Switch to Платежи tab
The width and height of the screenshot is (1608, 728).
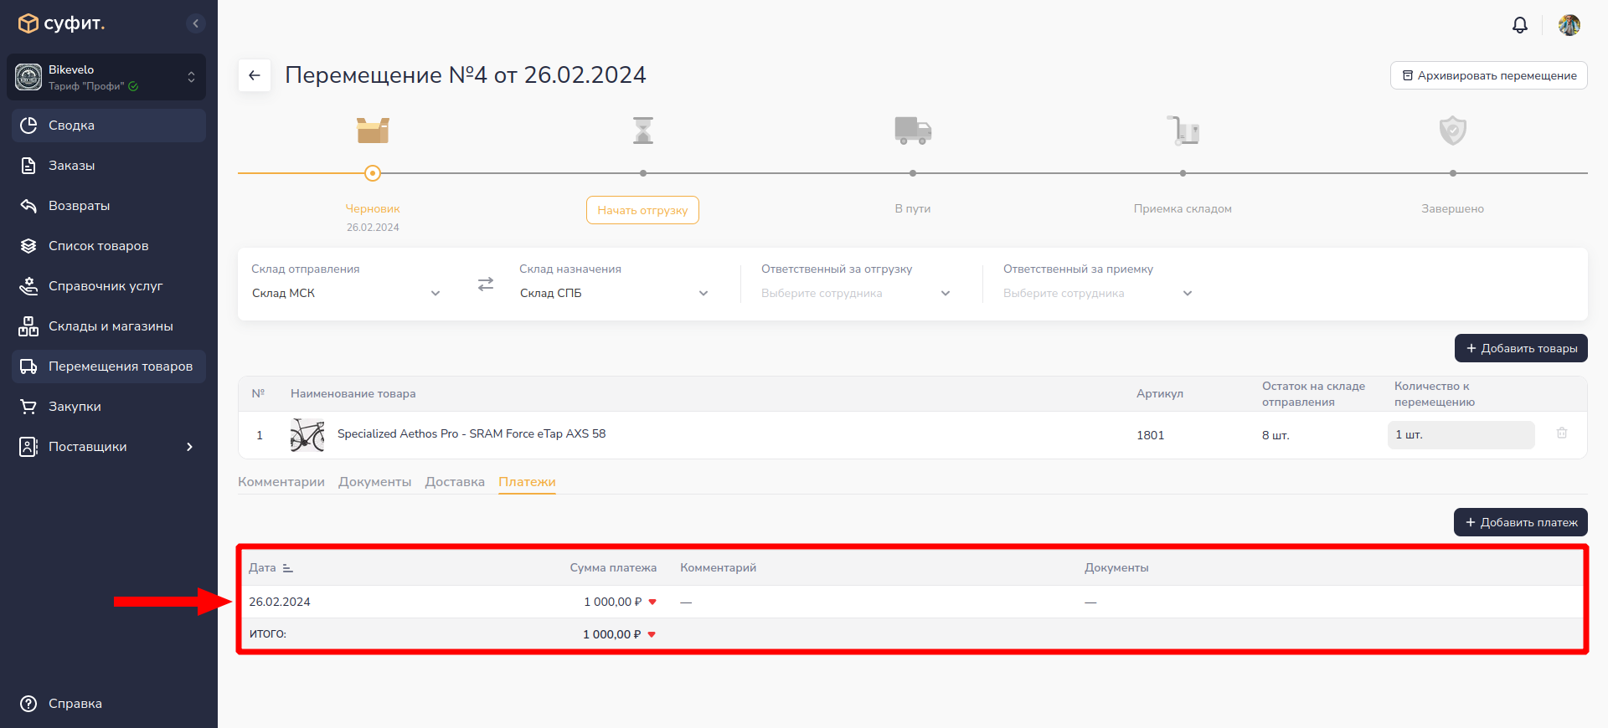[x=527, y=482]
